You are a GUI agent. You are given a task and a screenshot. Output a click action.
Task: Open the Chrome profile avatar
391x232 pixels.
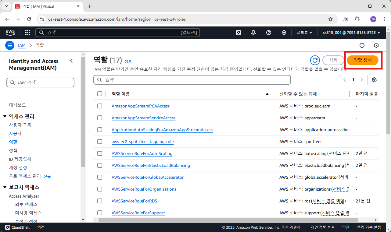[x=373, y=19]
